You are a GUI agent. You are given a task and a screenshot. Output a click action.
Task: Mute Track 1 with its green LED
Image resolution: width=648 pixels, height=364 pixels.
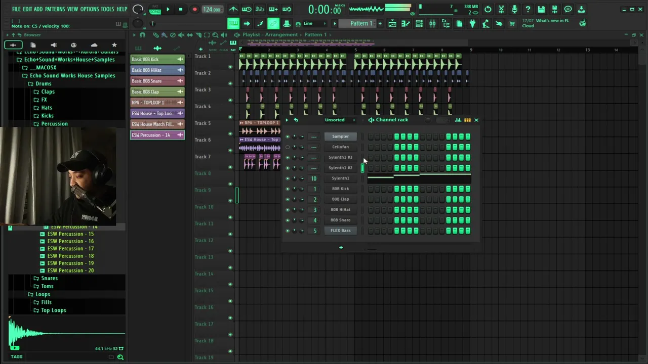pos(230,67)
